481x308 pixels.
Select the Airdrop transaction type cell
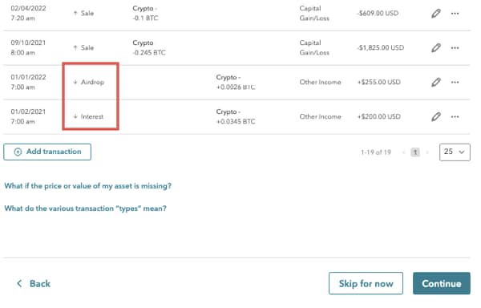(89, 83)
